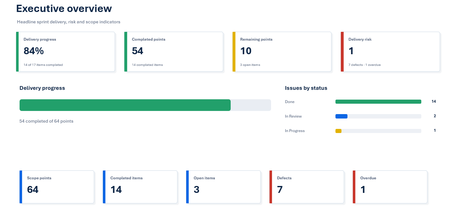Click the Delivery progress 84% card
Viewport: 456px width, 220px height.
coord(65,52)
